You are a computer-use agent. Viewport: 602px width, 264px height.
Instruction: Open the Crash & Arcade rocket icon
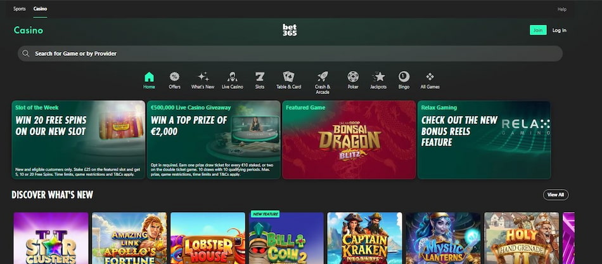coord(323,77)
